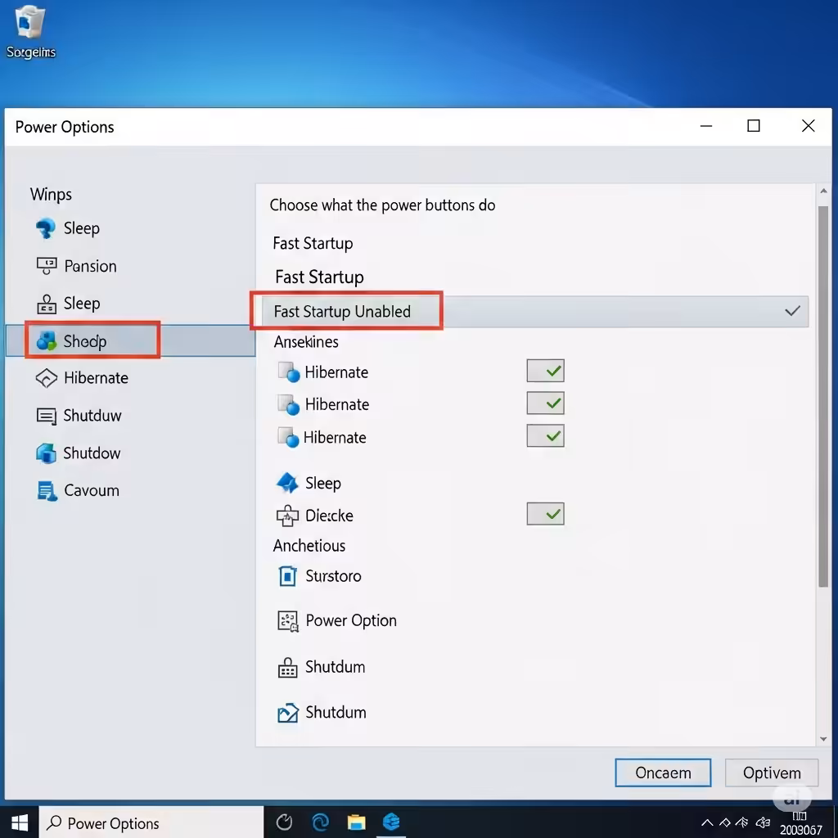Click the blue Sleep icon in settings pane

tap(287, 483)
